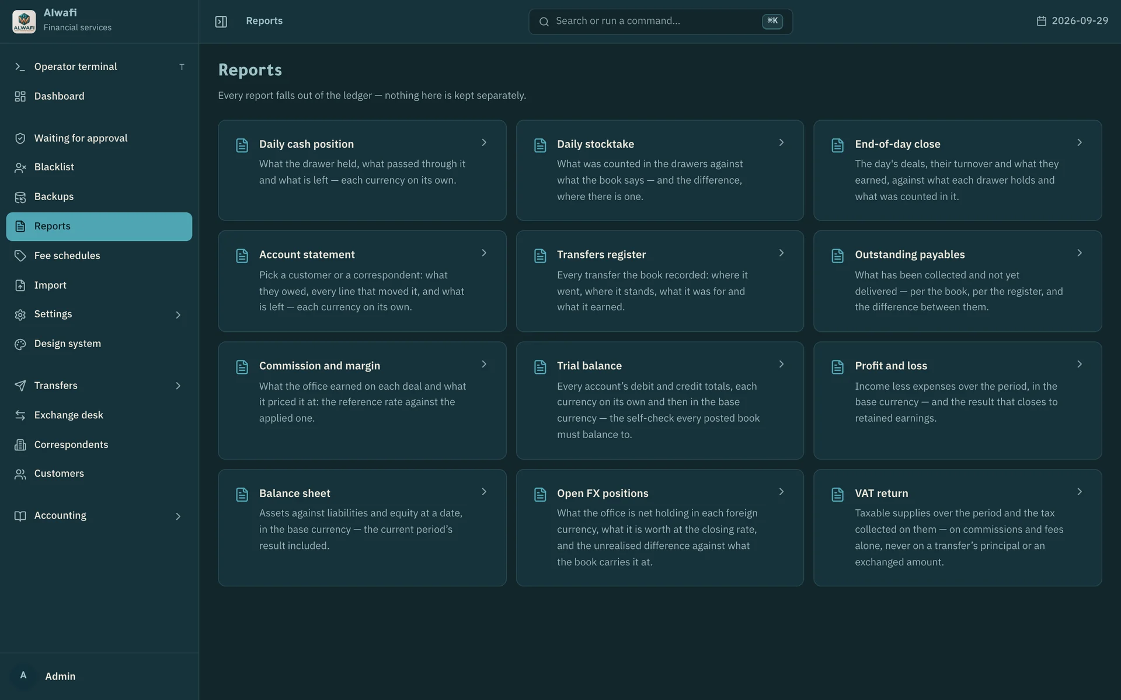Click the Blacklist user icon
Image resolution: width=1121 pixels, height=700 pixels.
coord(20,167)
